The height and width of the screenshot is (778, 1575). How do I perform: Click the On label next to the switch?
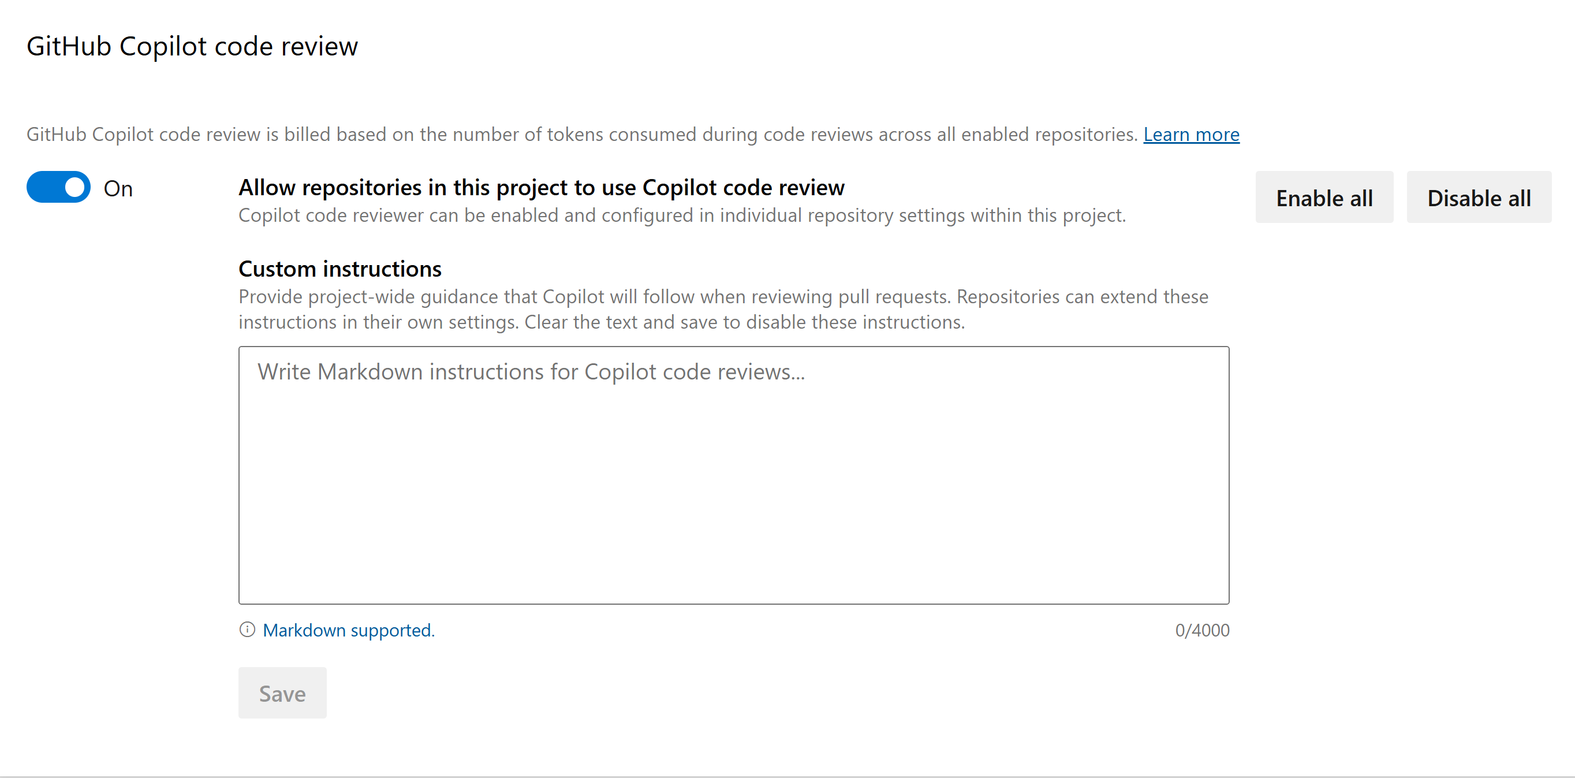118,188
